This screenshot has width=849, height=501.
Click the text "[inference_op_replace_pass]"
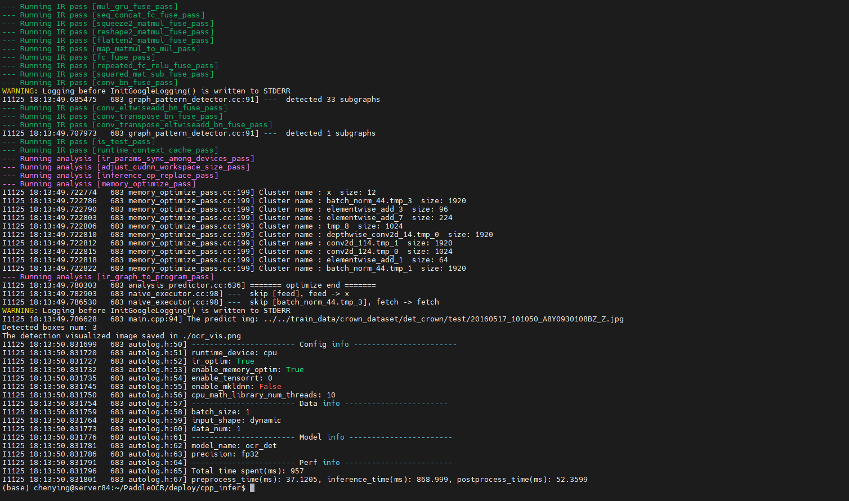click(x=158, y=176)
